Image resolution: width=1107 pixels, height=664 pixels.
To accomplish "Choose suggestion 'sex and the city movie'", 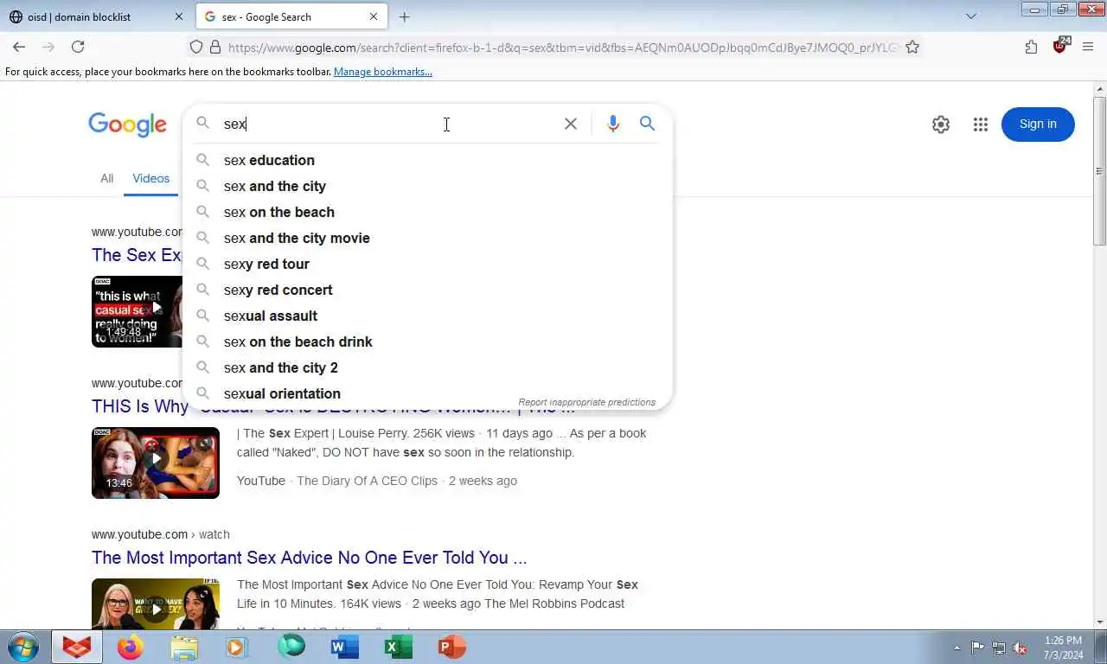I will click(x=427, y=238).
